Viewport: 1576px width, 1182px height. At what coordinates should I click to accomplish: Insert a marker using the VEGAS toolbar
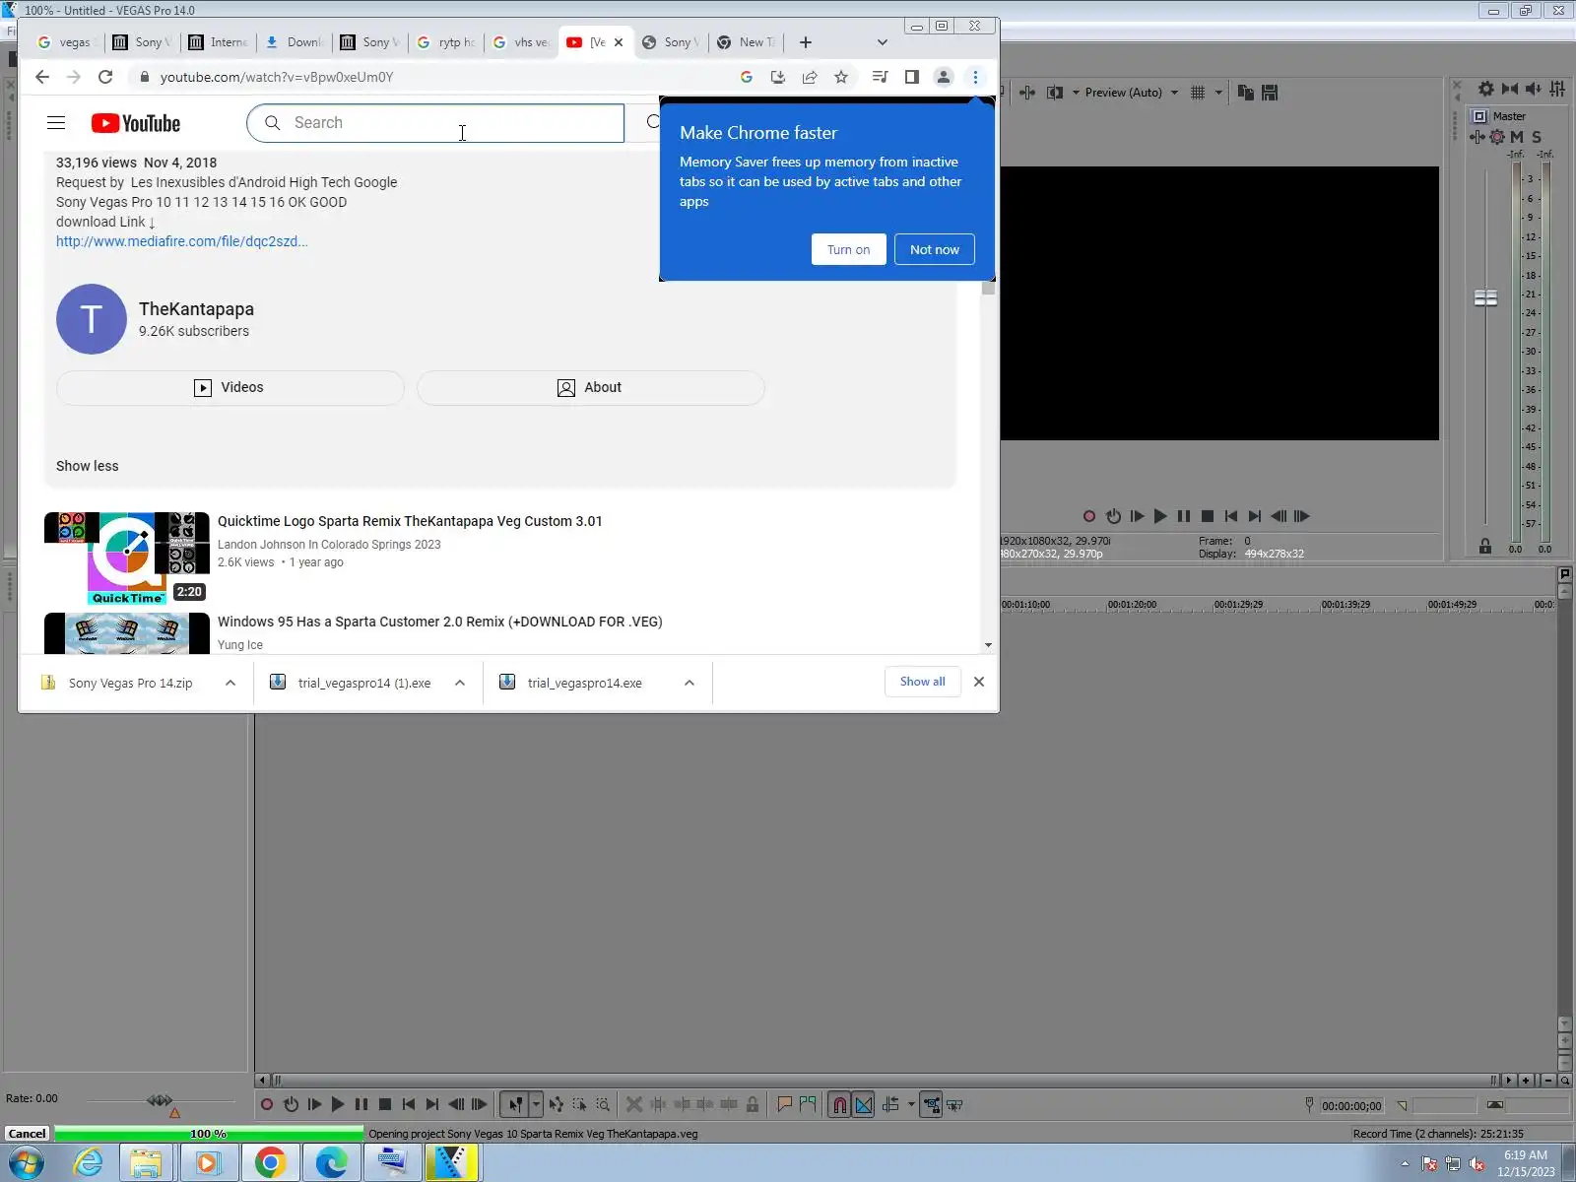pos(784,1105)
